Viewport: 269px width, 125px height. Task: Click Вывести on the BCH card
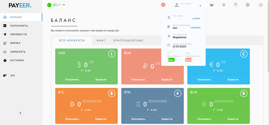233,119
